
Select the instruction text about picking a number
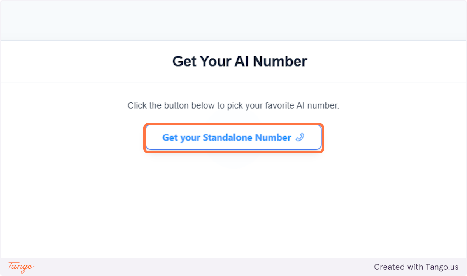(233, 105)
